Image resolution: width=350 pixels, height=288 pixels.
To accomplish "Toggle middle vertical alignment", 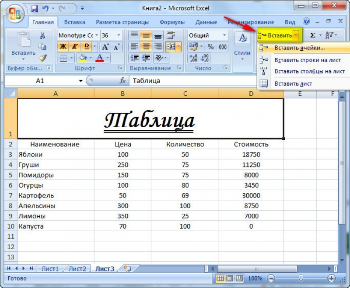I will (146, 35).
